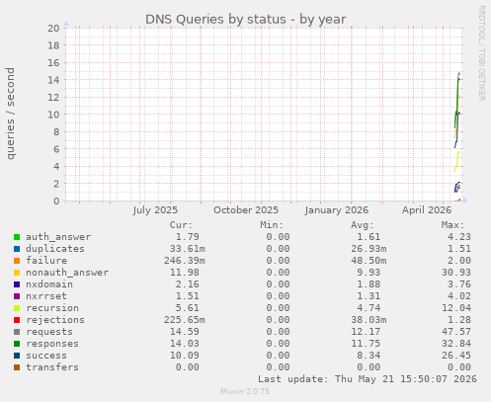This screenshot has width=491, height=402.
Task: Click the responses max value 32.84
Action: pos(456,344)
